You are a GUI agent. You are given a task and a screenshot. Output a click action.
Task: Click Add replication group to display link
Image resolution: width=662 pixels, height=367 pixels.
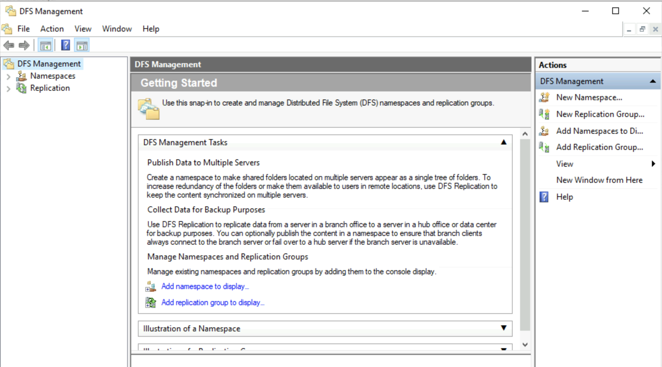coord(213,302)
